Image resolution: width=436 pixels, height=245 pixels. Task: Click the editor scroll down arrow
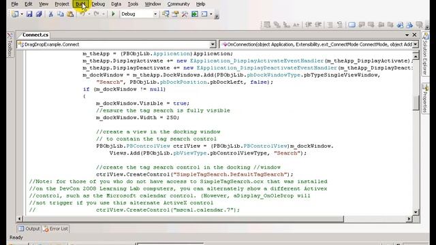pos(416,212)
